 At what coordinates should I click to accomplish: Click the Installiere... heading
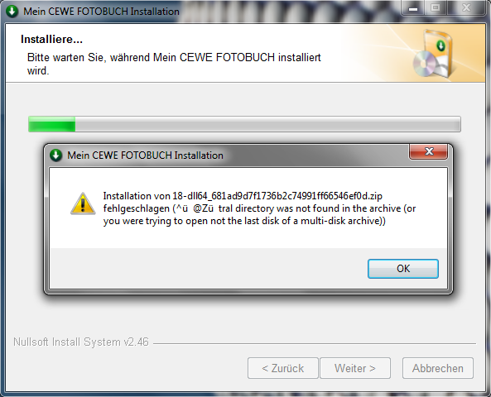(51, 40)
